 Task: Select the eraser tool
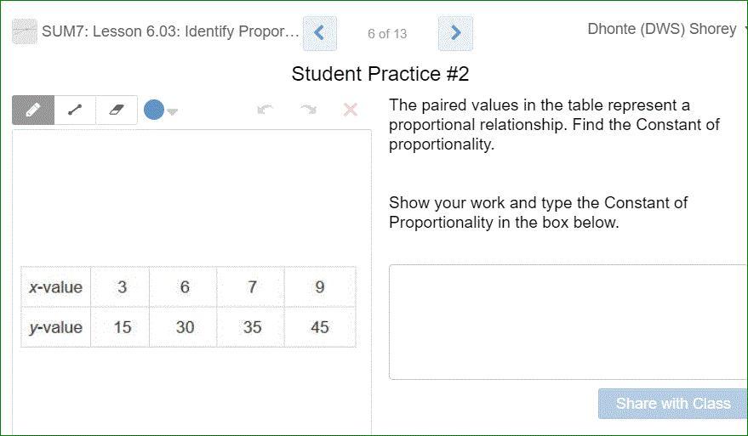117,110
